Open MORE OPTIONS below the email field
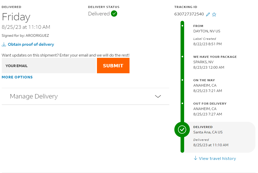 pyautogui.click(x=17, y=77)
